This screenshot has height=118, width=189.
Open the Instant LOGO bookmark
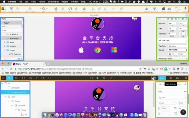click(x=124, y=73)
